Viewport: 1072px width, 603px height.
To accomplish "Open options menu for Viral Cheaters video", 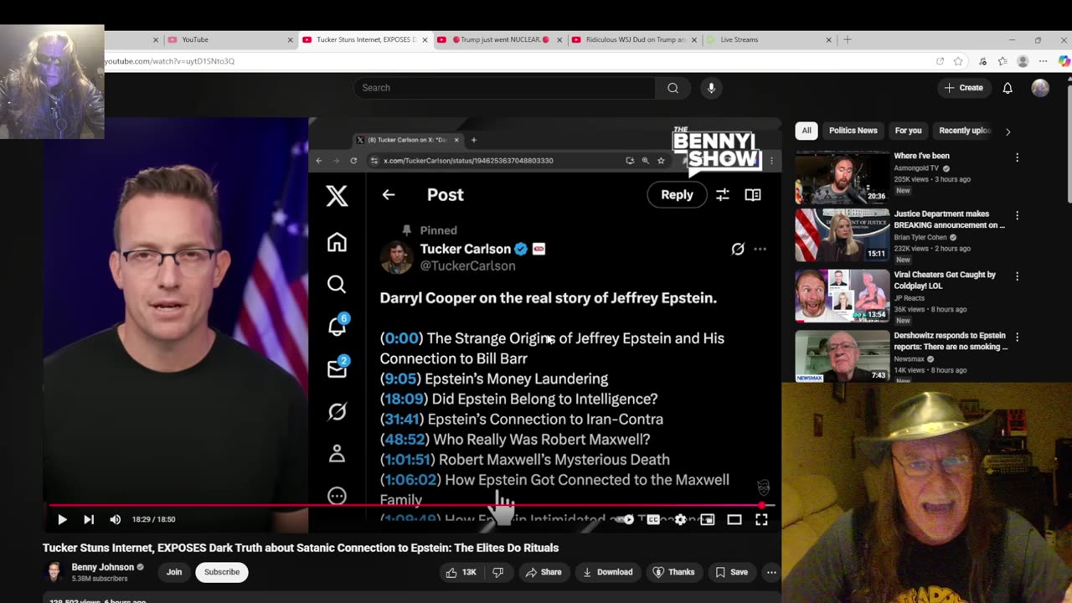I will pyautogui.click(x=1017, y=276).
